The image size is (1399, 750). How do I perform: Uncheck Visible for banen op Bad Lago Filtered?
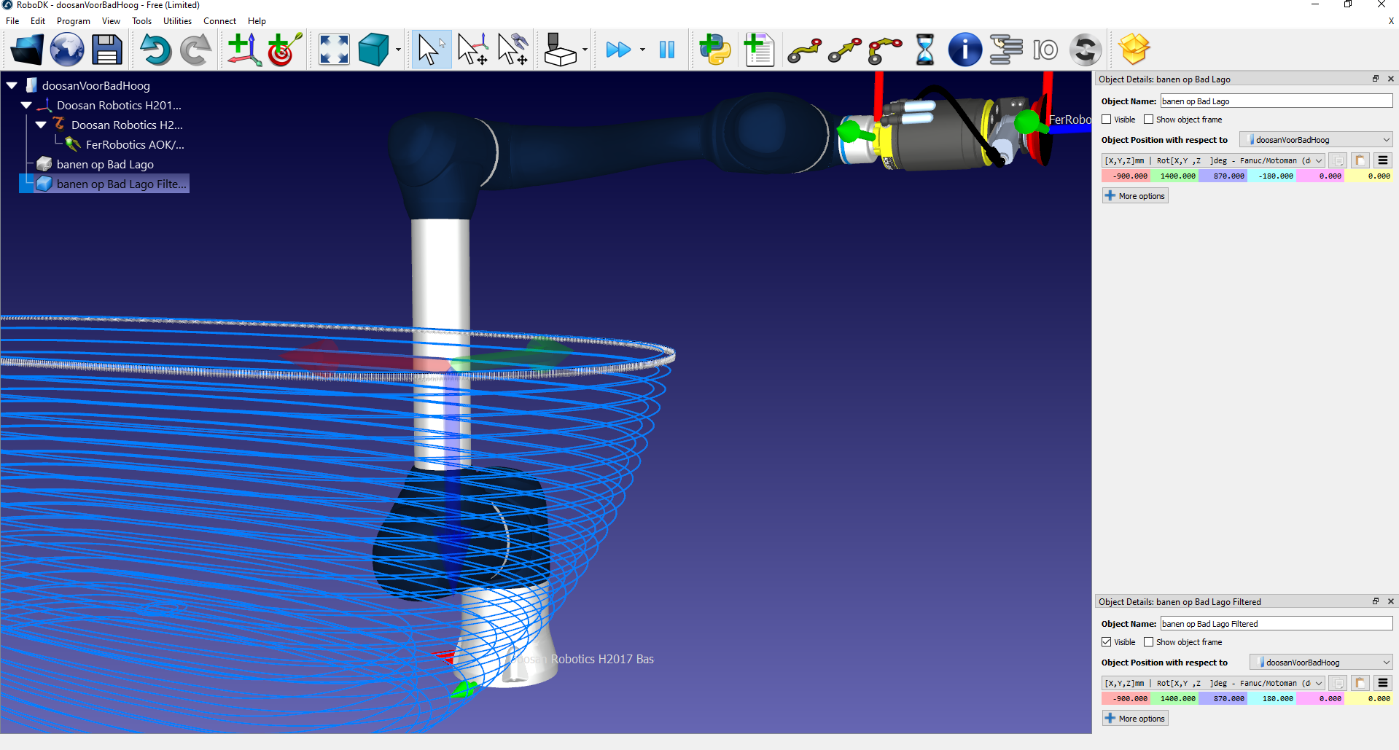pyautogui.click(x=1107, y=642)
